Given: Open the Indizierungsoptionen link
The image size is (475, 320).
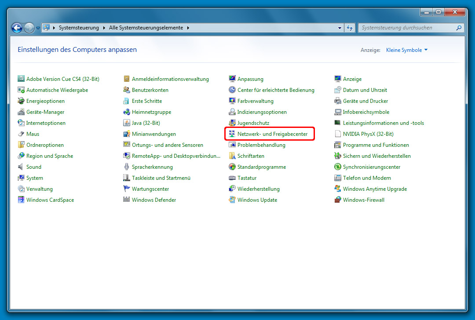Looking at the screenshot, I should [x=262, y=112].
